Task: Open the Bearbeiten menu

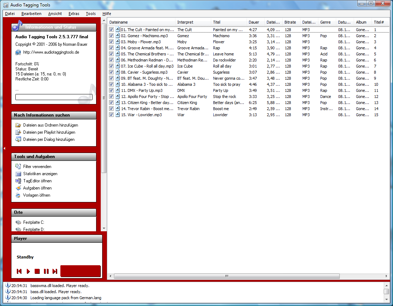Action: [x=31, y=14]
